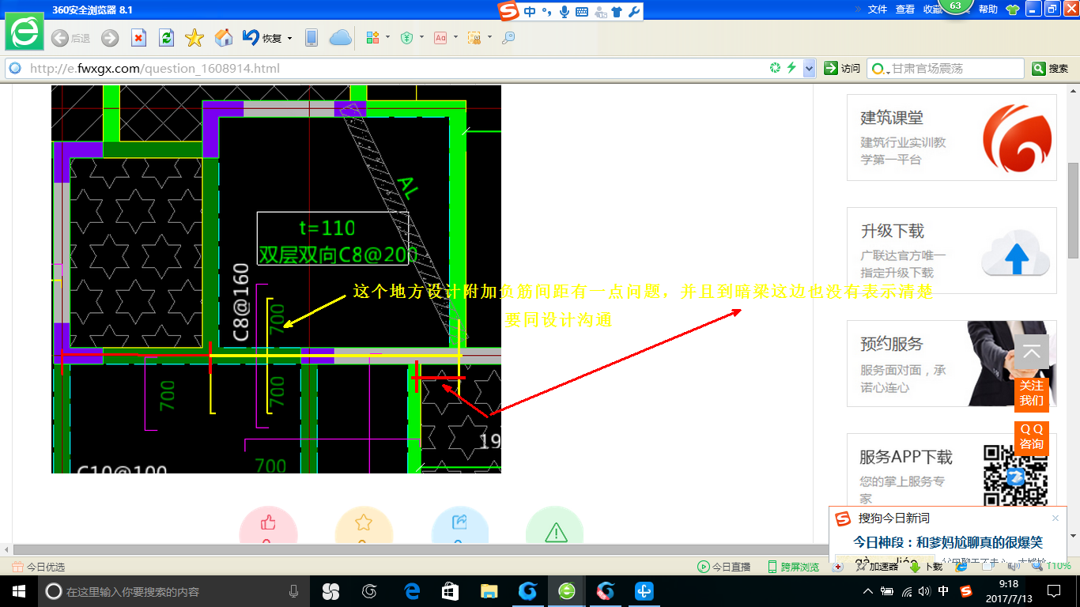Open the 建筑课堂 sidebar card
The height and width of the screenshot is (607, 1080).
[x=952, y=138]
